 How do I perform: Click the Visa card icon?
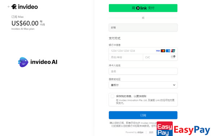(x=158, y=51)
